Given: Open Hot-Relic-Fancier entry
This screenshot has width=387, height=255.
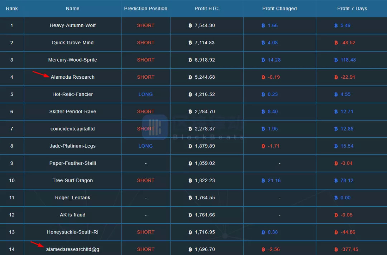Looking at the screenshot, I should point(72,94).
